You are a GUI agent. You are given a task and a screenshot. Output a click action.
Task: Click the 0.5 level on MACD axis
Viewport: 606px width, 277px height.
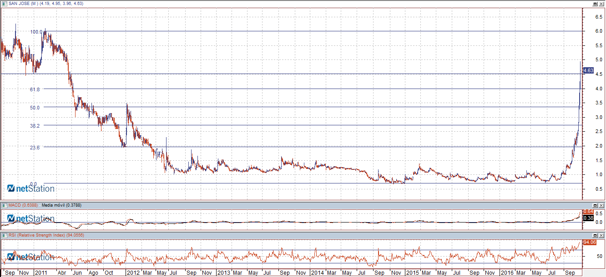pos(599,213)
